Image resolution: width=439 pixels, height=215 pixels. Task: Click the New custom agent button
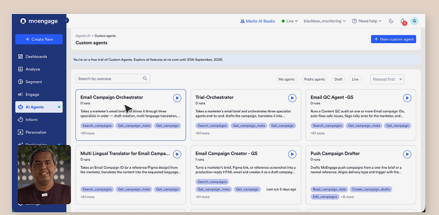(393, 39)
